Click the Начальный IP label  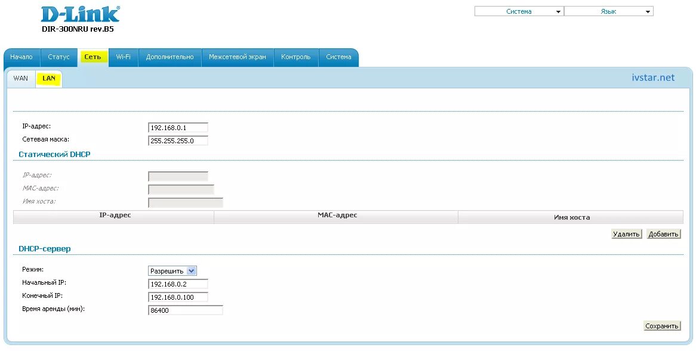tap(44, 283)
